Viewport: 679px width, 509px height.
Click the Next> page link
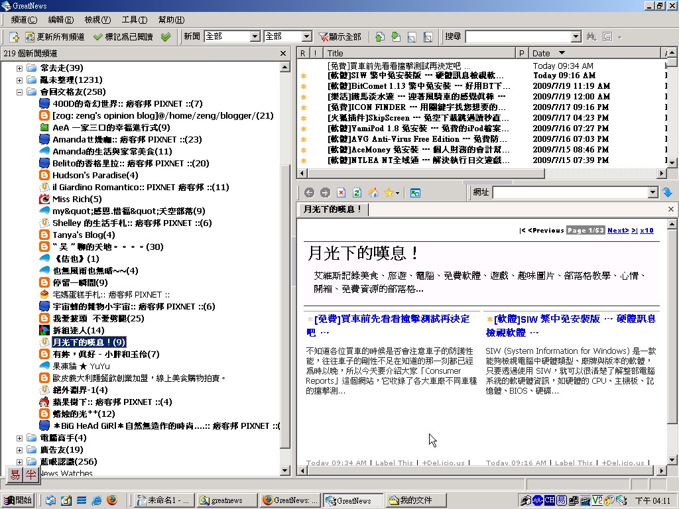tap(618, 230)
